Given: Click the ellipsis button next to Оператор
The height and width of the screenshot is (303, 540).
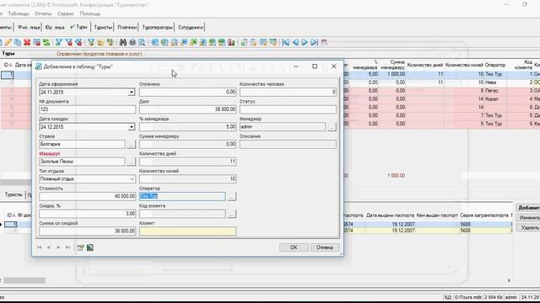Looking at the screenshot, I should [x=232, y=196].
